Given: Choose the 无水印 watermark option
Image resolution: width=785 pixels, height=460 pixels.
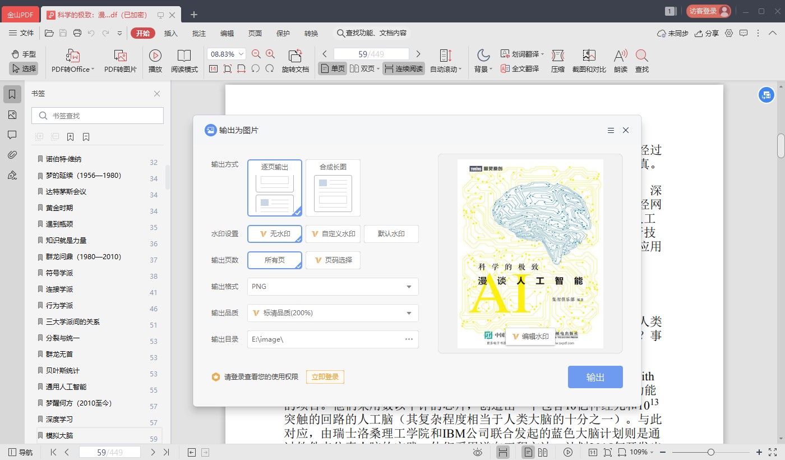Looking at the screenshot, I should pos(274,234).
